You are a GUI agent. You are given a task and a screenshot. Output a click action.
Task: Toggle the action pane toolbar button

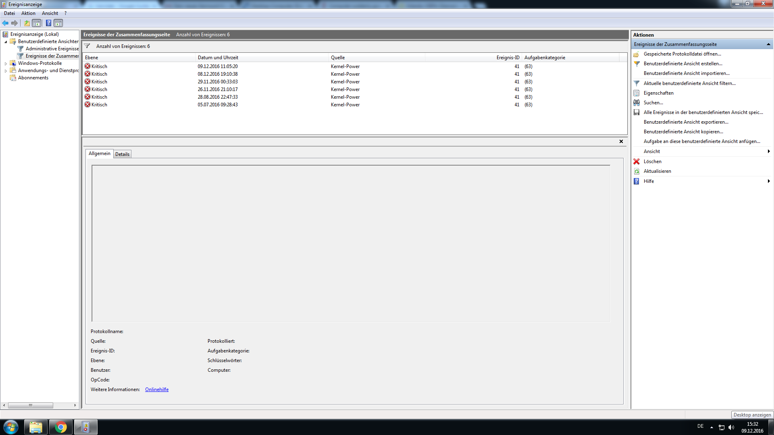tap(58, 23)
